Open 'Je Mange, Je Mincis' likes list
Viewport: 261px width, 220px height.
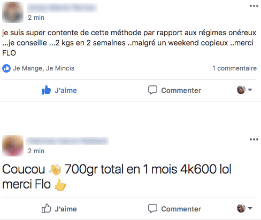[x=43, y=68]
